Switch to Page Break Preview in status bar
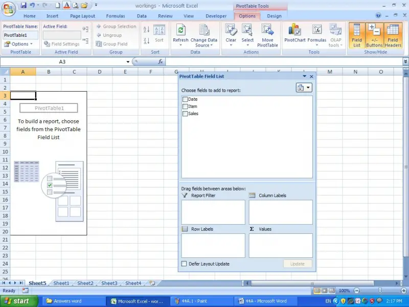This screenshot has height=307, width=409. (332, 291)
